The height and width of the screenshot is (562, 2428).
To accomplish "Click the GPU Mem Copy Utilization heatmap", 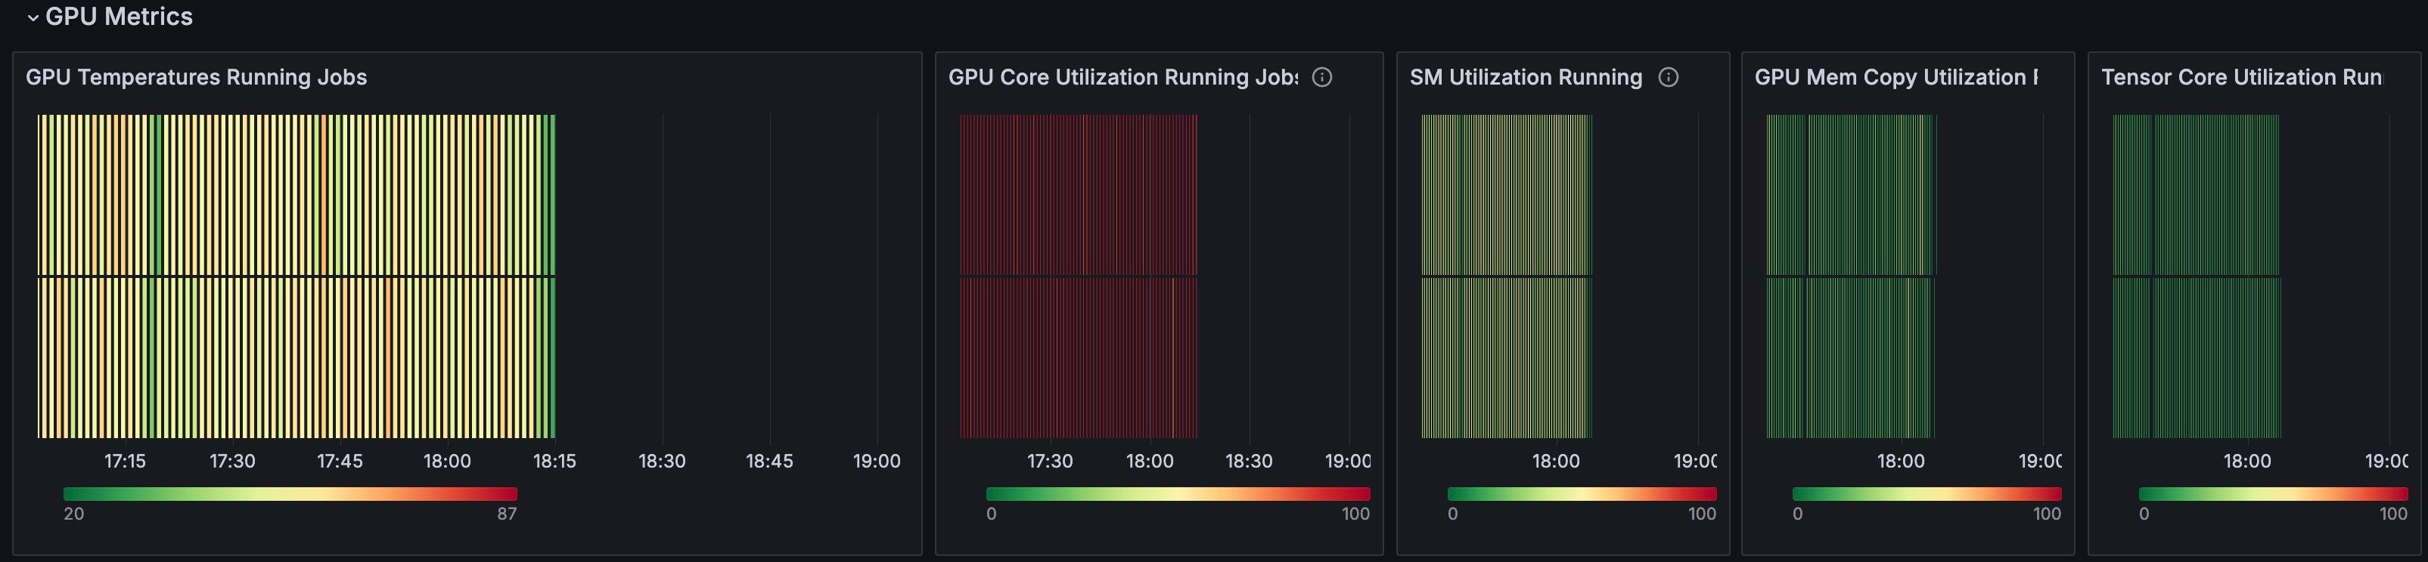I will coord(1850,276).
